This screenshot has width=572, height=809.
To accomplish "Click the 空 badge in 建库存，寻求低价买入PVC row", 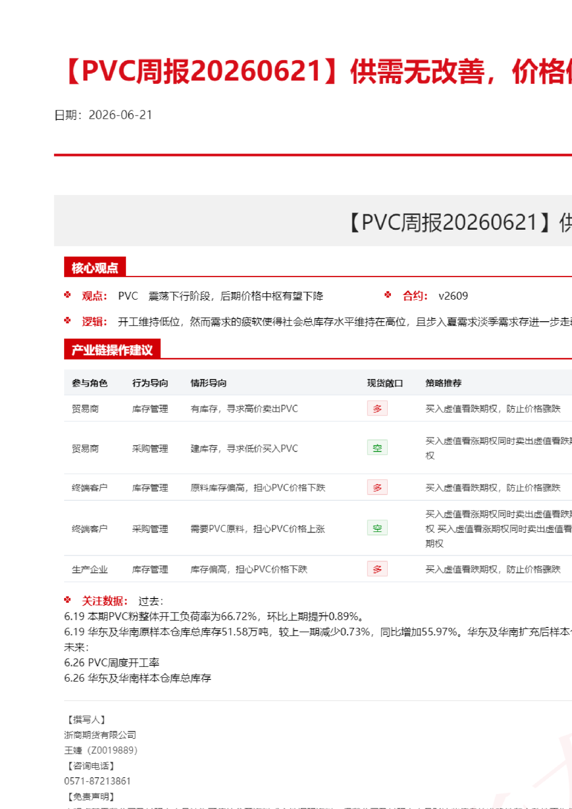I will 377,448.
